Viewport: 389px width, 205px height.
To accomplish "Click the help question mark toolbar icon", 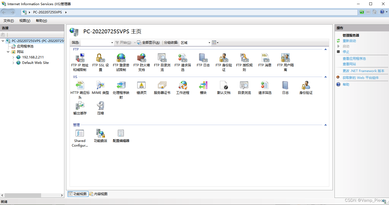I will [x=382, y=12].
